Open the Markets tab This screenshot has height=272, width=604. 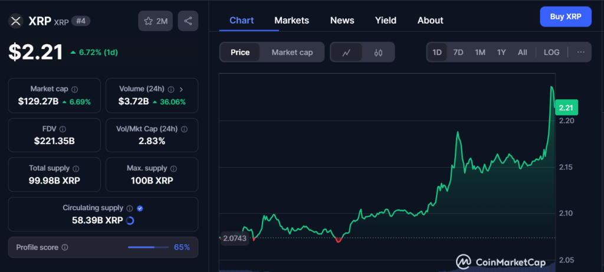291,21
